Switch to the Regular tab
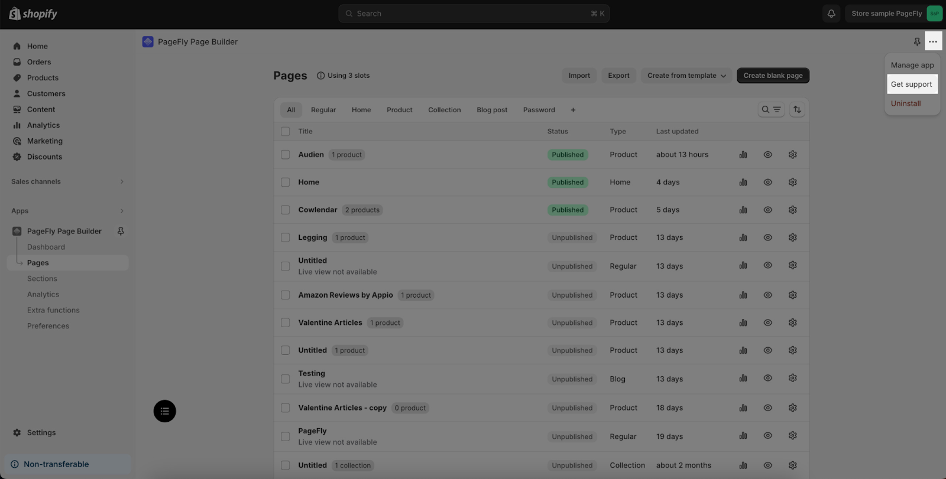Image resolution: width=946 pixels, height=479 pixels. 323,110
